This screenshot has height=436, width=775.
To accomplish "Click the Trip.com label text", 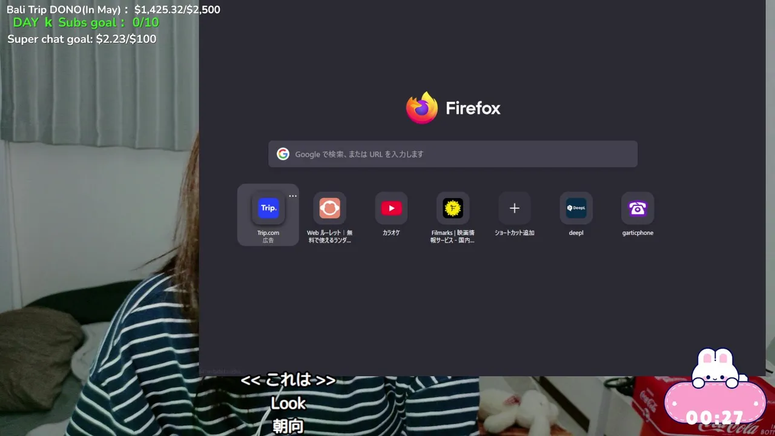I will [x=268, y=233].
